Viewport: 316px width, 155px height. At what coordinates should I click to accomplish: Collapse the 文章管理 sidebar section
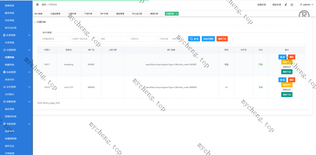point(29,35)
